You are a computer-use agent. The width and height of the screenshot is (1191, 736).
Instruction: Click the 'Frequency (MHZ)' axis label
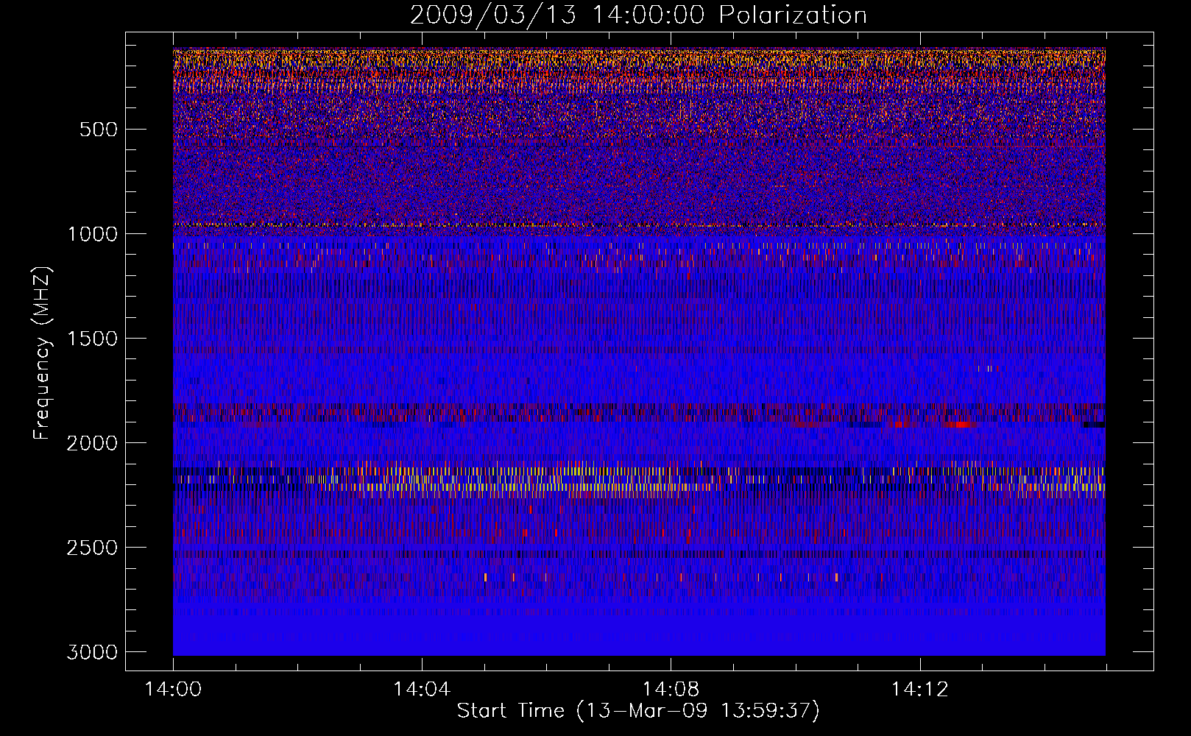[x=42, y=353]
